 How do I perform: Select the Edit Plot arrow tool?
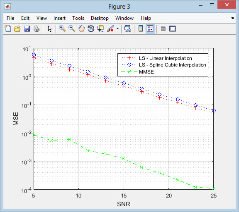[50, 29]
